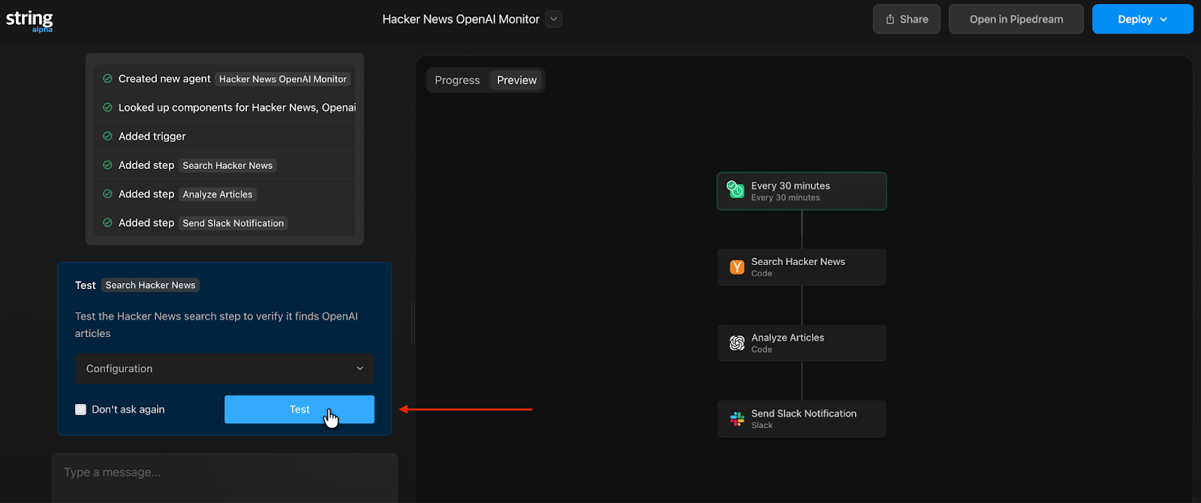Click the share icon in Share button

[890, 20]
